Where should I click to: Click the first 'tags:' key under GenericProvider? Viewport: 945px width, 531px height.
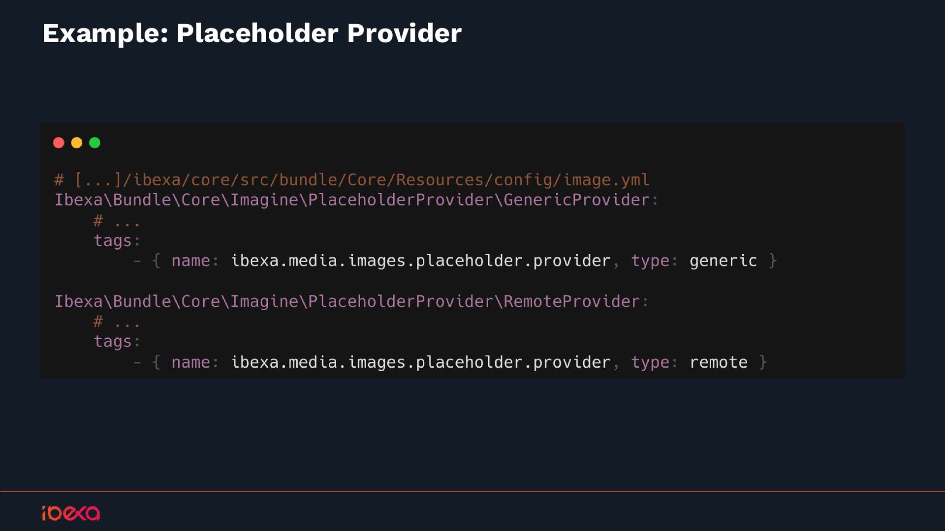(x=117, y=241)
